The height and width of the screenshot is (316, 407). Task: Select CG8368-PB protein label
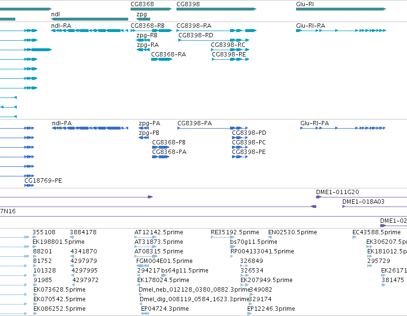tap(169, 142)
